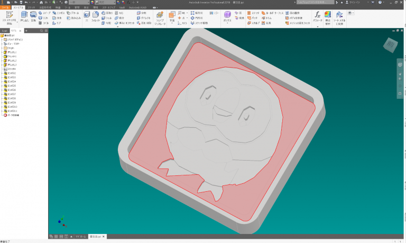406x243 pixels.
Task: Add a browser panel with plus button
Action: (x=26, y=31)
